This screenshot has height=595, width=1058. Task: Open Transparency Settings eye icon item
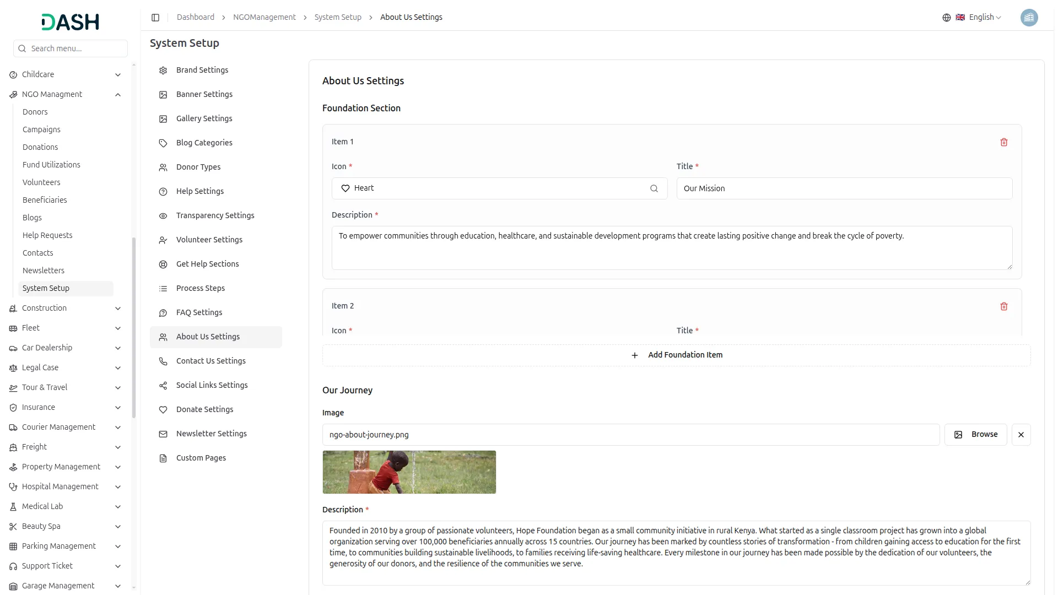(215, 215)
